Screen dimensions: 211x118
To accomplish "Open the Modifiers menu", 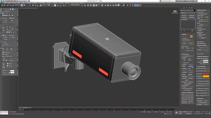I will click(28, 3).
